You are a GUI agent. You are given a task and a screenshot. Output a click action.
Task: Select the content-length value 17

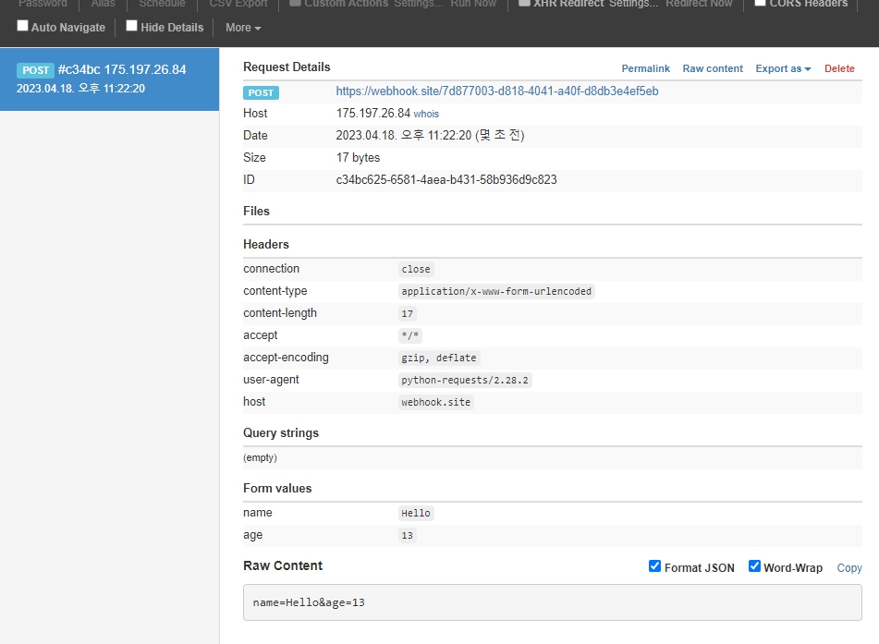point(407,314)
